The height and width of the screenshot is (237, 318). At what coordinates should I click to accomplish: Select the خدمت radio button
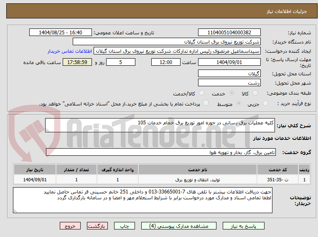[232, 93]
